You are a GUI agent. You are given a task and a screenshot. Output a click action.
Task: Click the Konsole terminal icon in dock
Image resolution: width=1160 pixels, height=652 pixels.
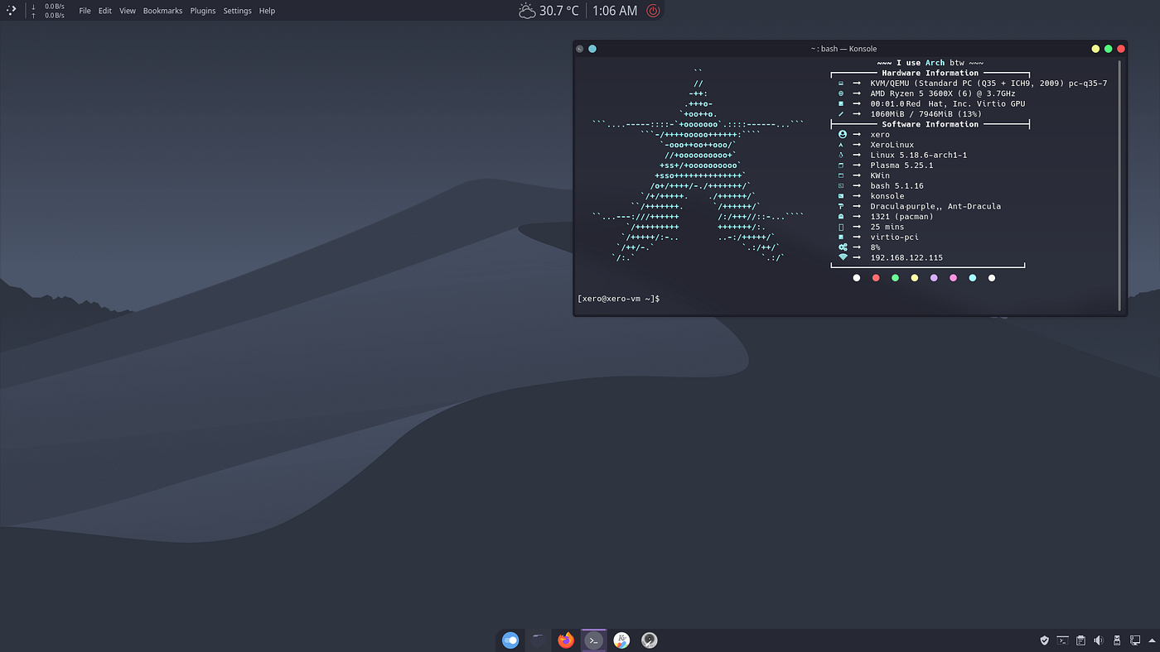click(x=593, y=640)
